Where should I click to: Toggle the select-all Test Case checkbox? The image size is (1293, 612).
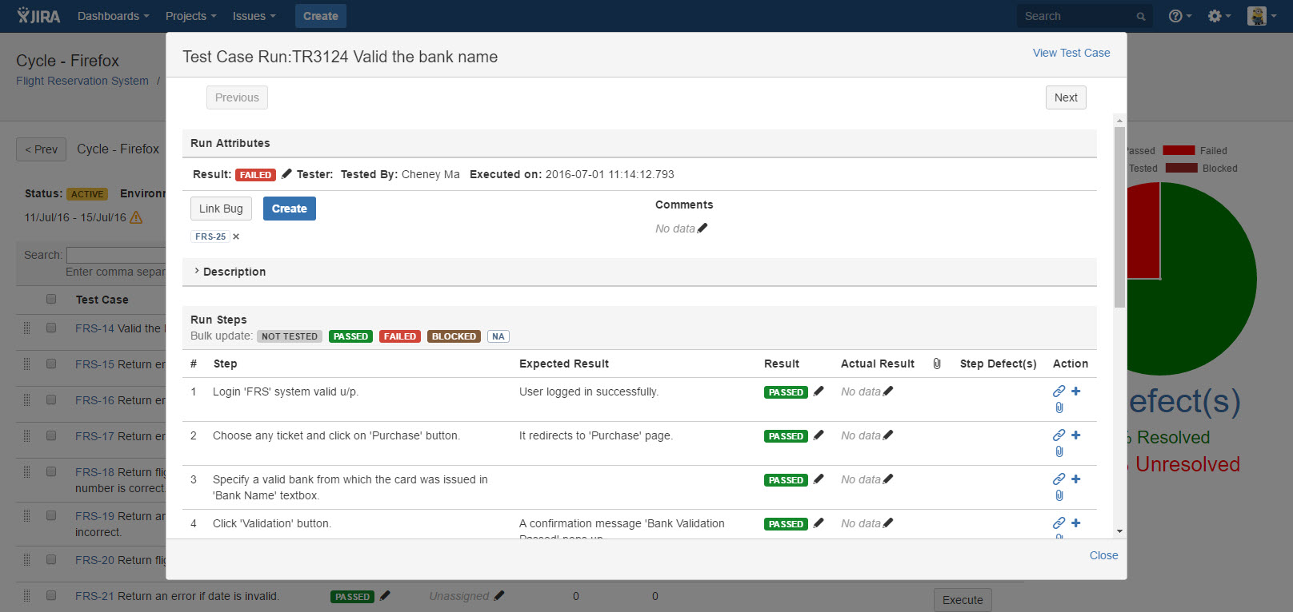click(51, 299)
